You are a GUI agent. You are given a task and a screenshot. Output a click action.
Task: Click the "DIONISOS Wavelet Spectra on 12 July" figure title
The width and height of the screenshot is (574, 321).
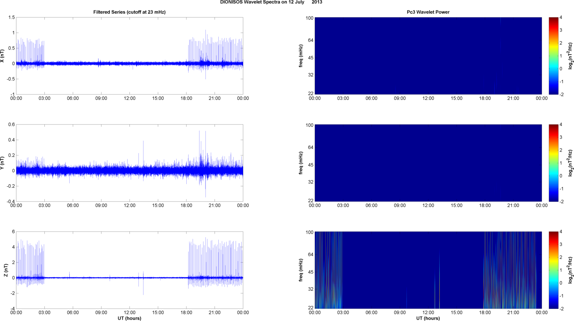tap(263, 2)
